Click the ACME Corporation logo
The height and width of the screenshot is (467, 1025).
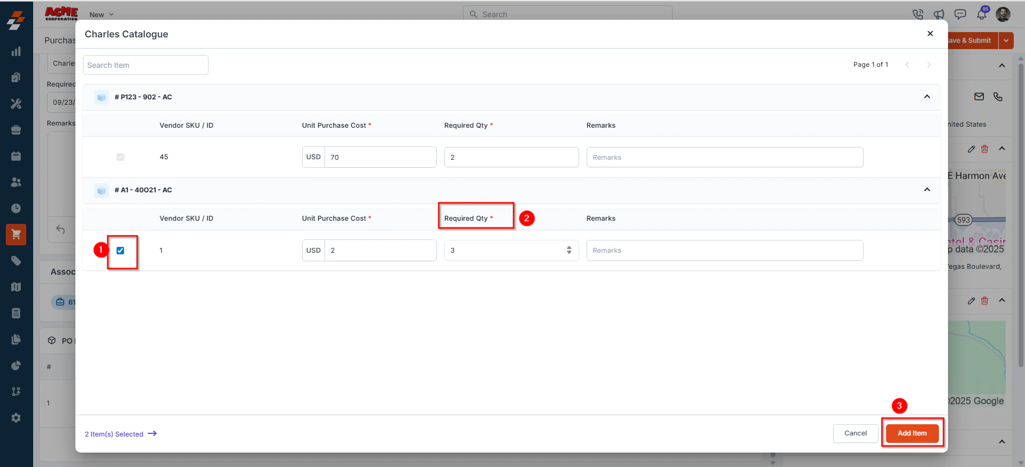point(61,14)
